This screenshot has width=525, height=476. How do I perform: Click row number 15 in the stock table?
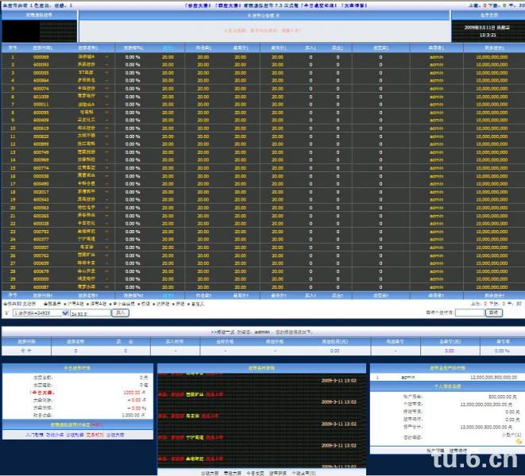(13, 168)
